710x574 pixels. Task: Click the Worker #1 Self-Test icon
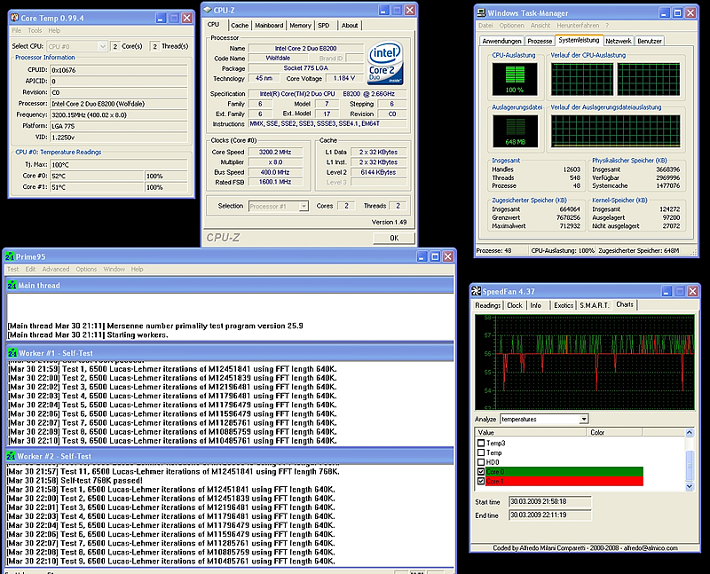click(12, 352)
